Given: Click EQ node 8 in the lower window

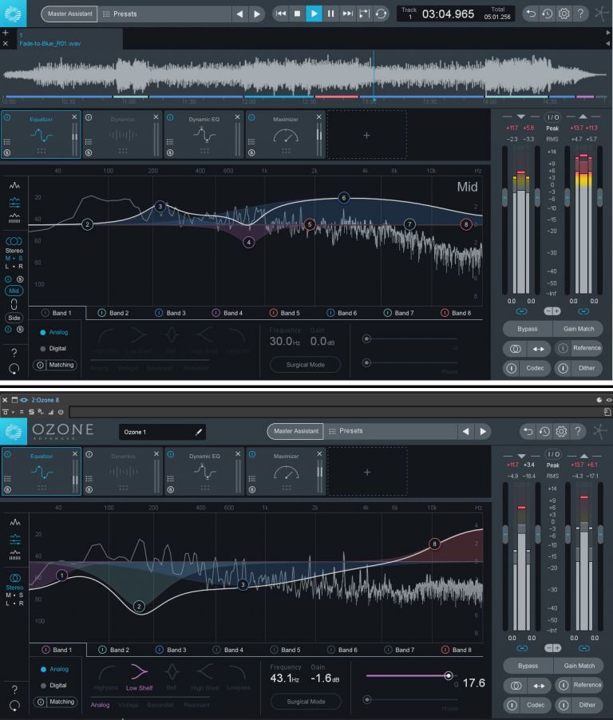Looking at the screenshot, I should (x=435, y=544).
